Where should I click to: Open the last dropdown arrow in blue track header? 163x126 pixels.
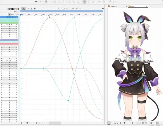point(17,17)
